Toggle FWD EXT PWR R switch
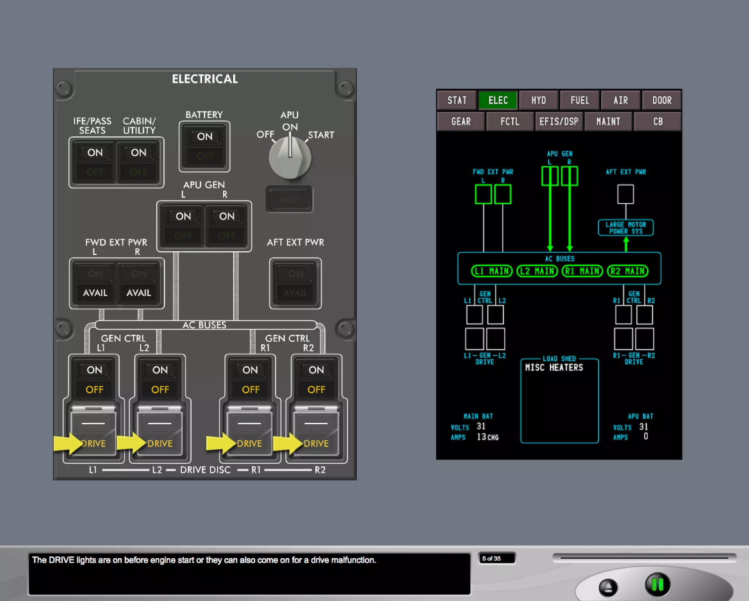Viewport: 749px width, 601px height. [x=139, y=284]
